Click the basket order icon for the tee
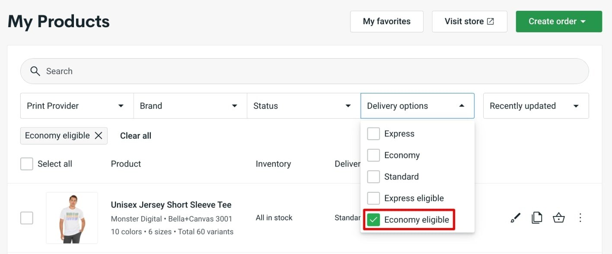 [x=559, y=218]
